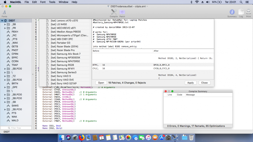Expand the _PR tree folder
Viewport: 253px width, 142px height.
(x=5, y=28)
